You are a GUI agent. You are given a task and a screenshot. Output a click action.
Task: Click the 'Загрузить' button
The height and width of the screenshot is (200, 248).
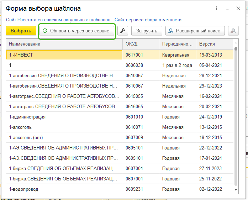(147, 31)
